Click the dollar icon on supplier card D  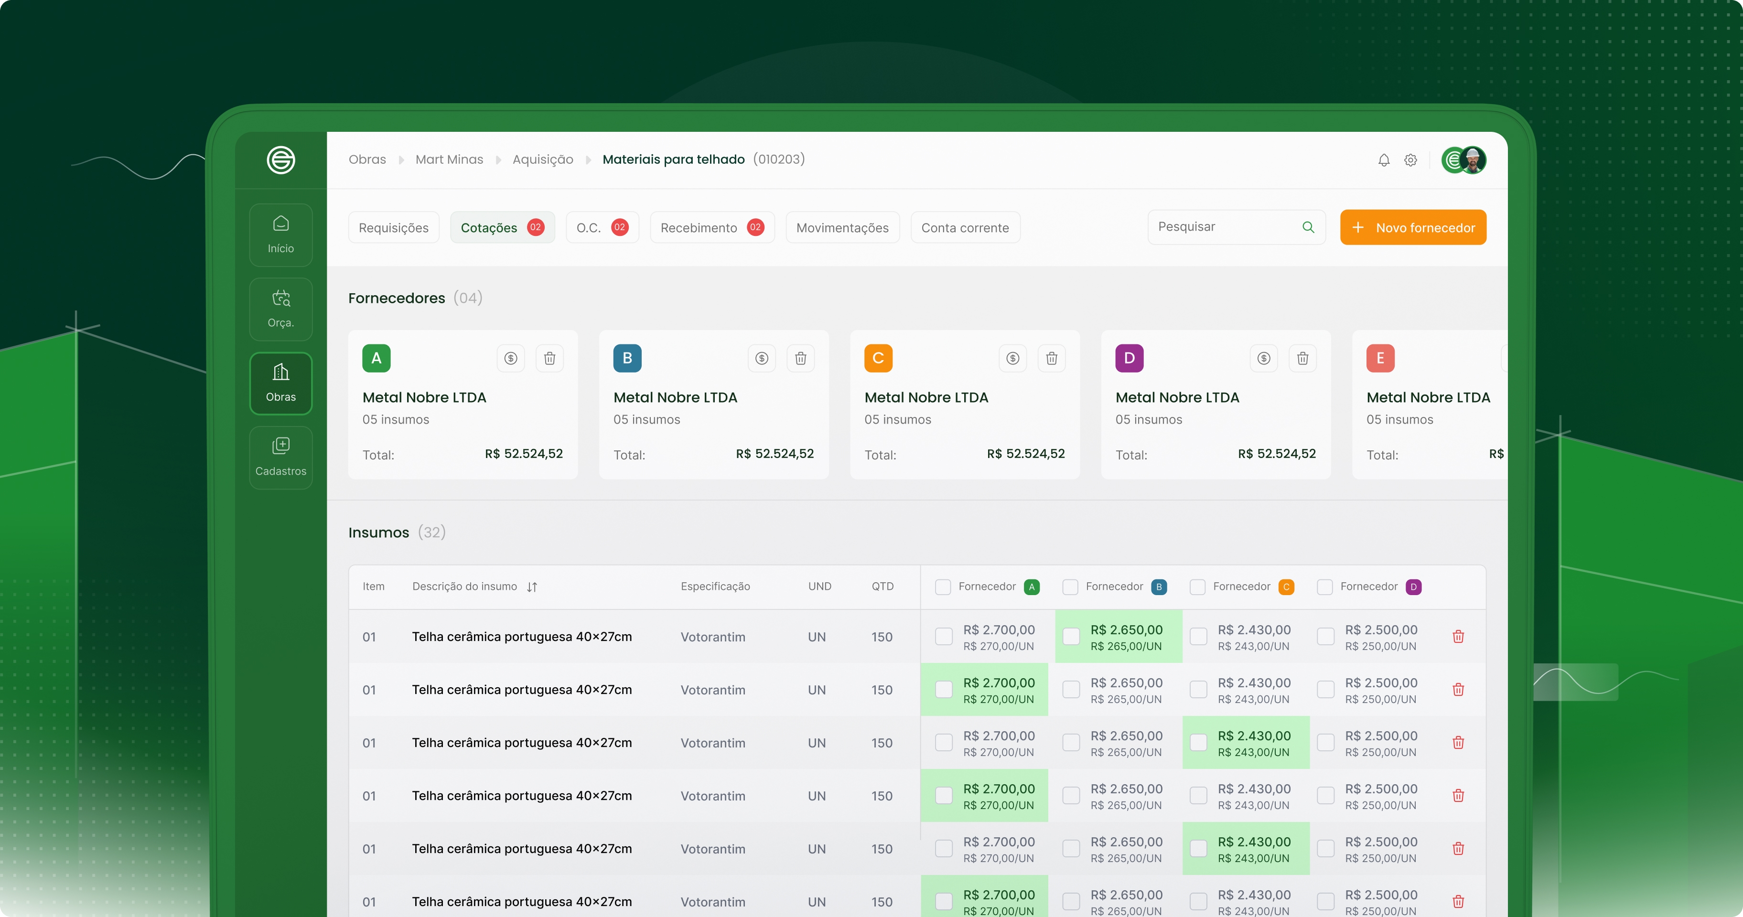point(1264,358)
